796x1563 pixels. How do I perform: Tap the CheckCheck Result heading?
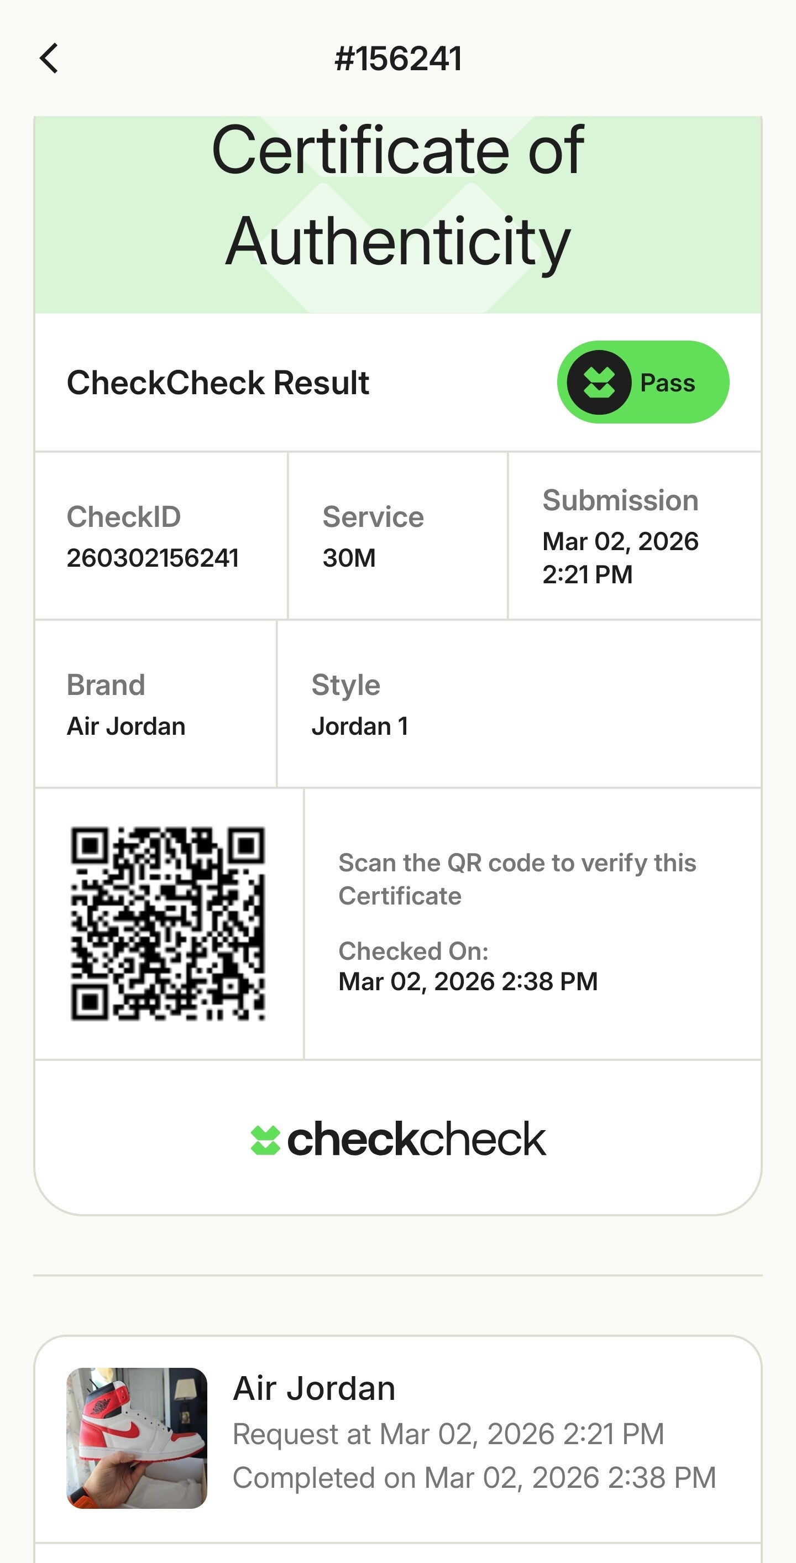[218, 383]
